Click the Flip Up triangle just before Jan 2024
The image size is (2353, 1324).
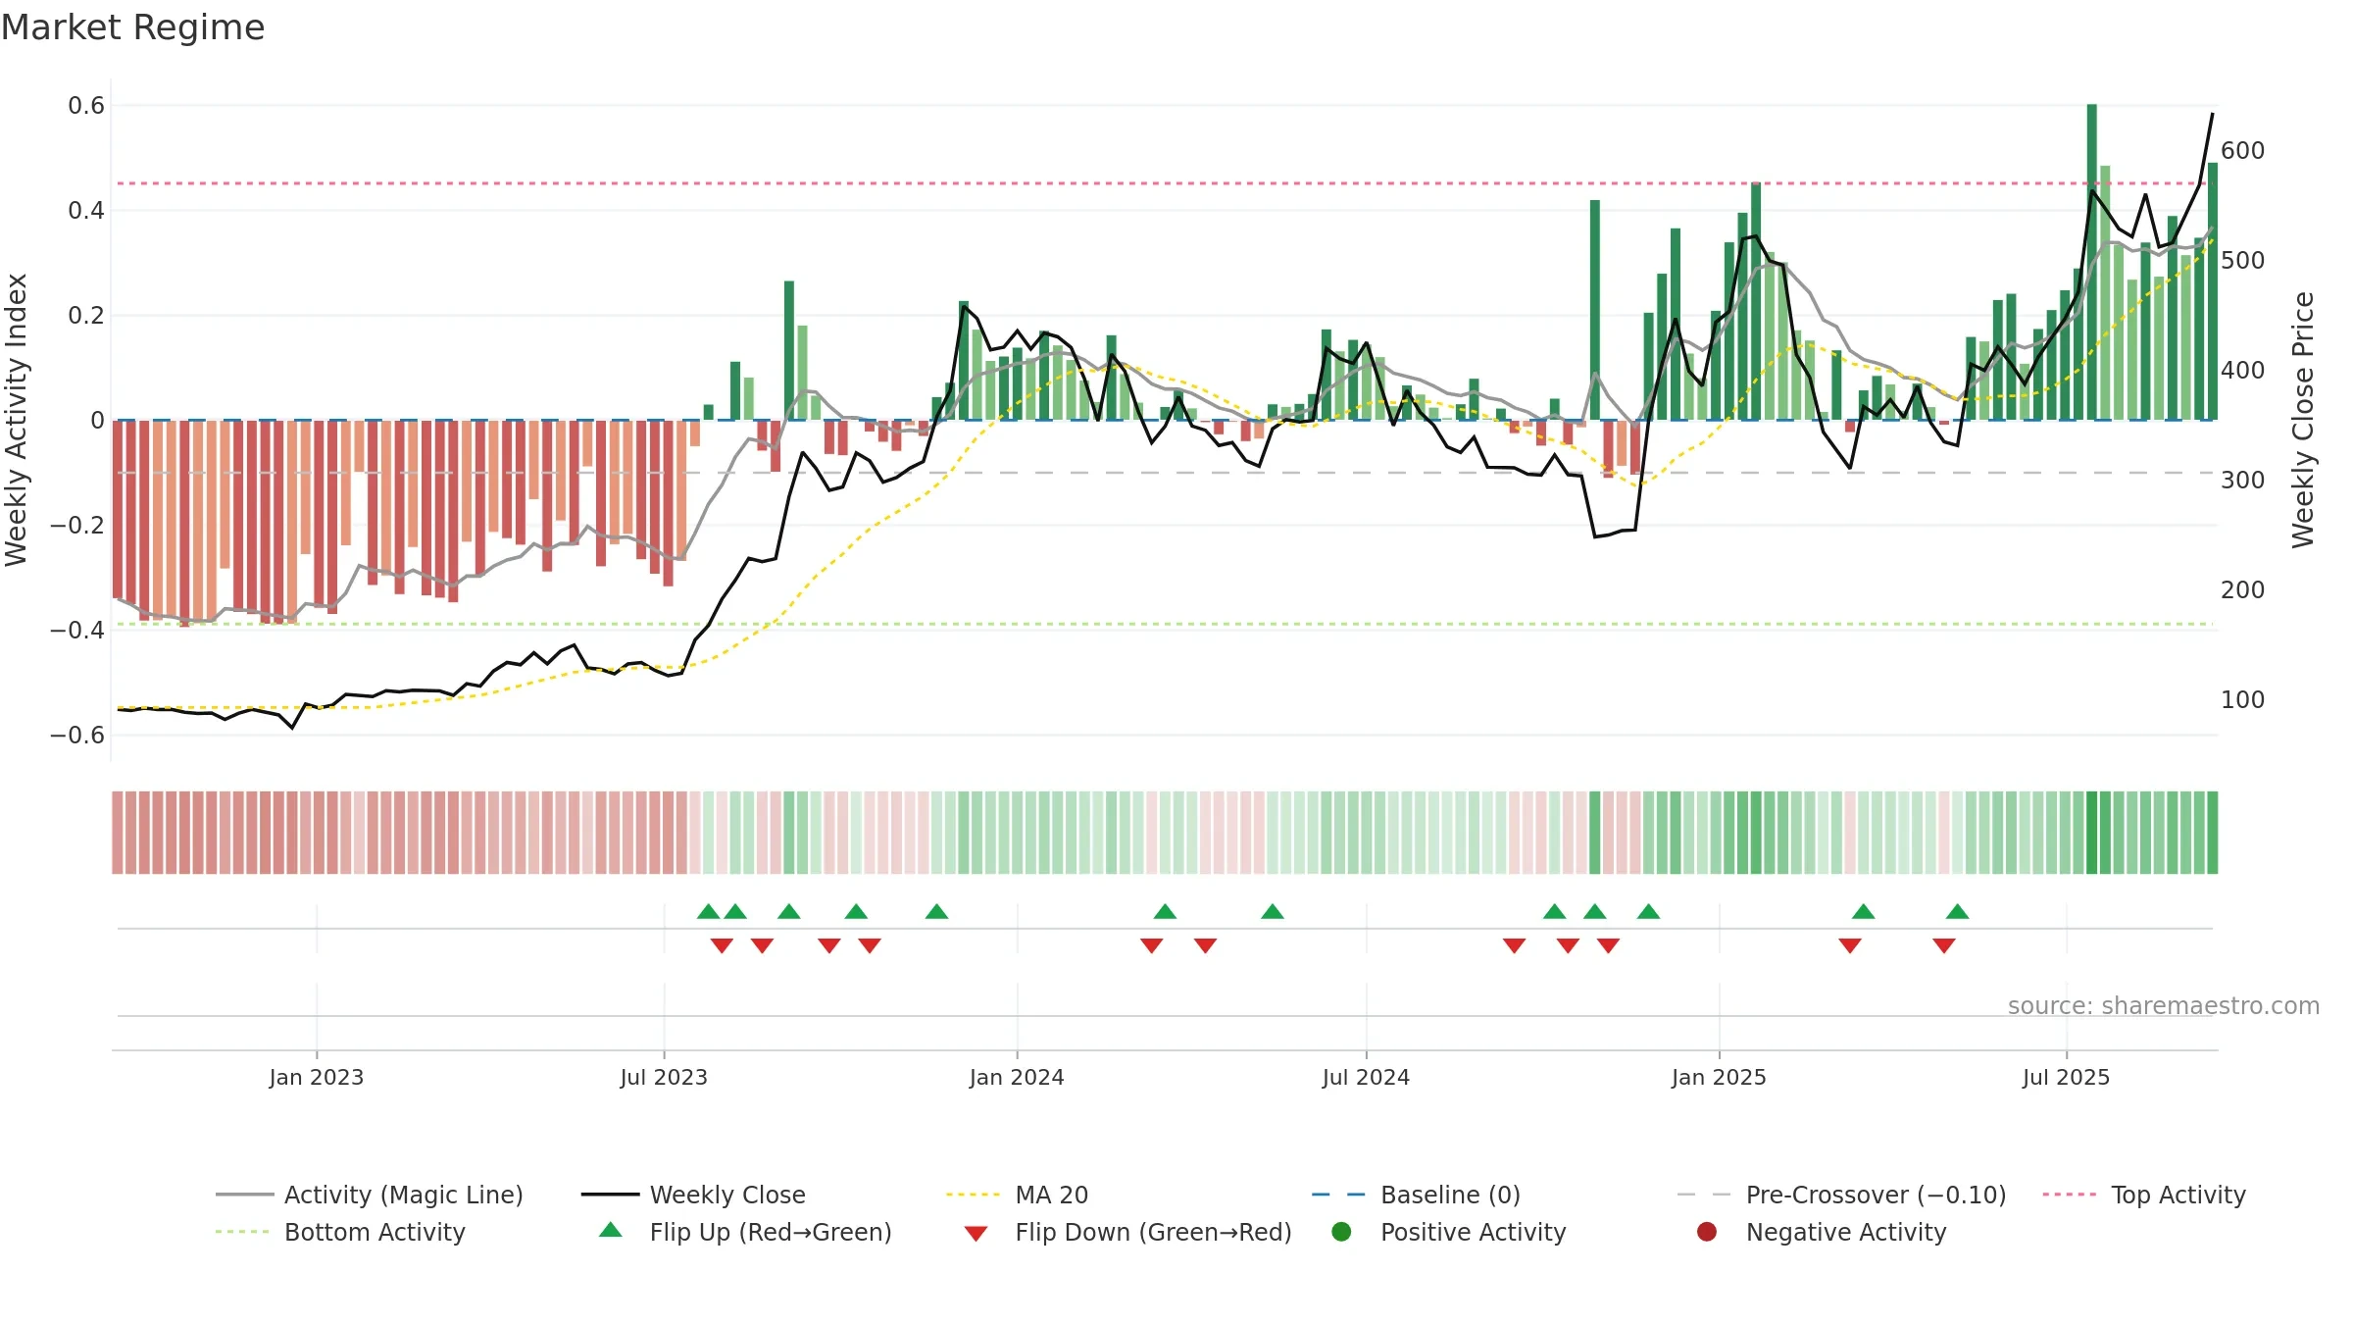[936, 911]
